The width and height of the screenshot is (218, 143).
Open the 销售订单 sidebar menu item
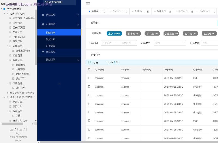tap(59, 32)
